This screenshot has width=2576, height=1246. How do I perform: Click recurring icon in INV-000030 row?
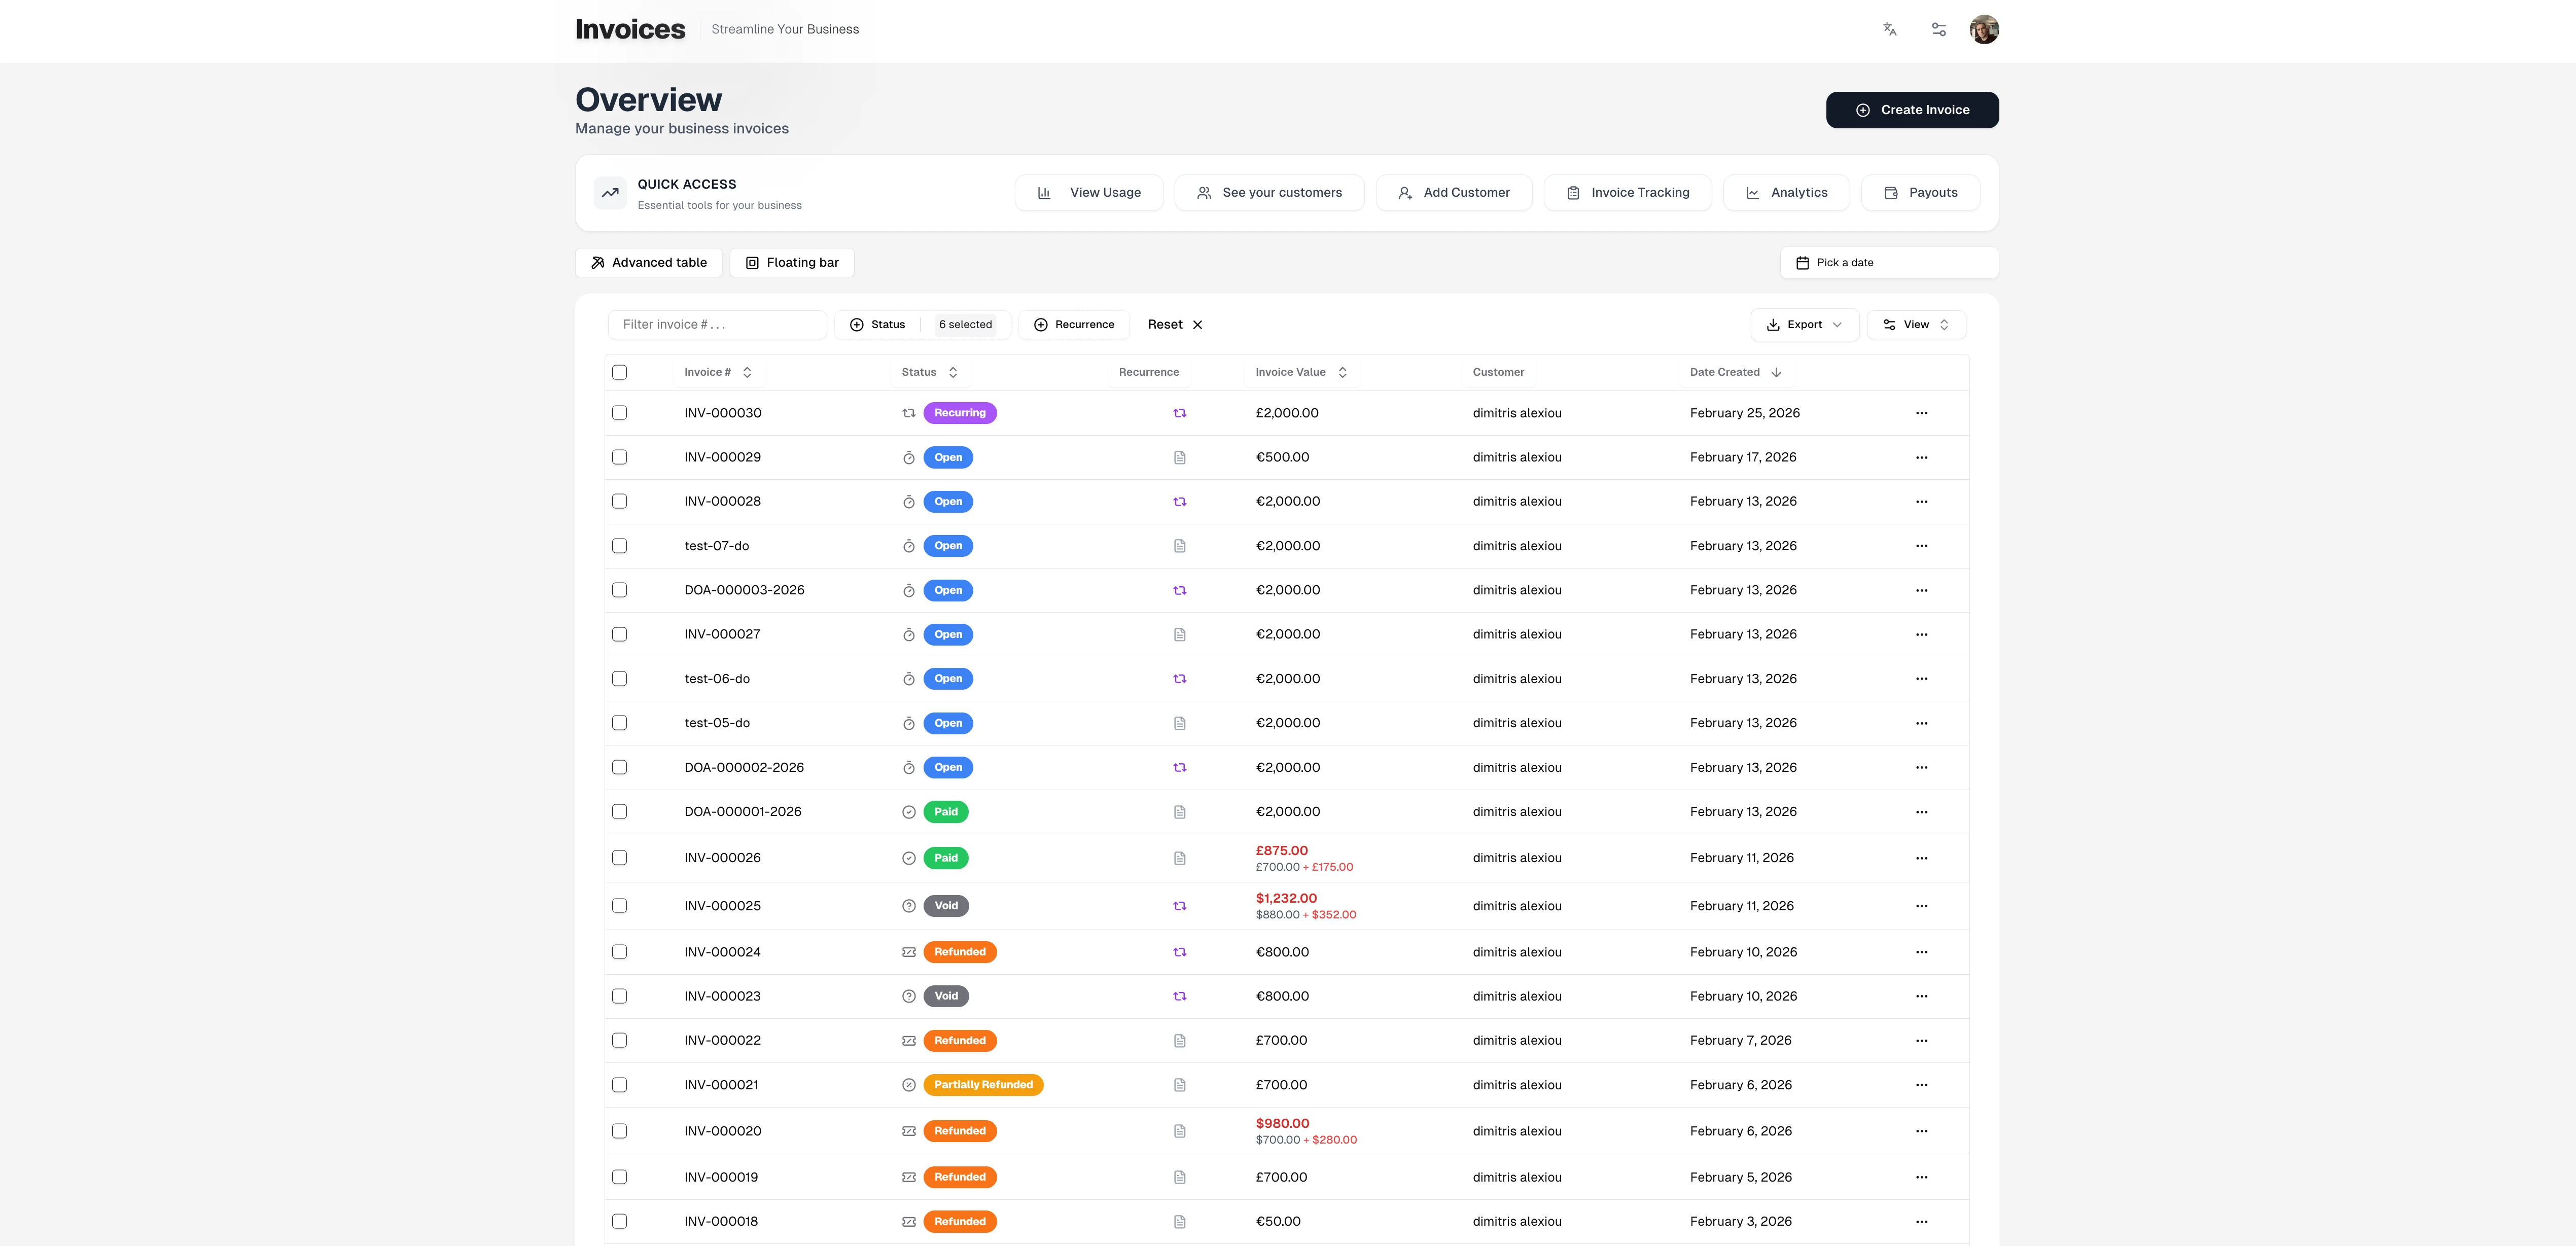1179,413
